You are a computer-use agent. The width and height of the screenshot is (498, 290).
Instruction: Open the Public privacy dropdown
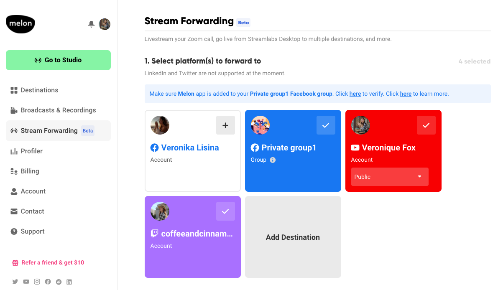pyautogui.click(x=390, y=177)
